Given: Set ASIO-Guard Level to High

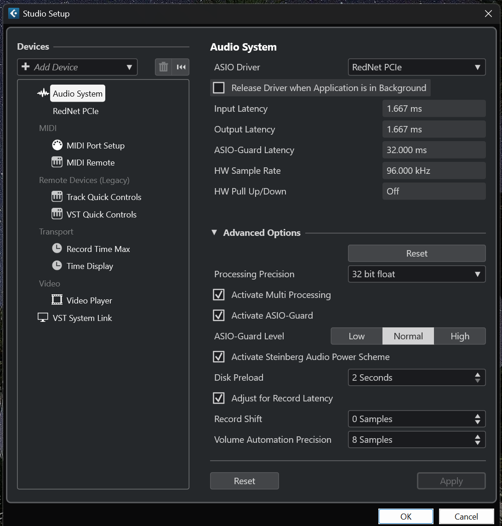Looking at the screenshot, I should click(460, 336).
